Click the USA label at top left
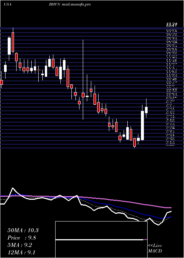 [7, 4]
